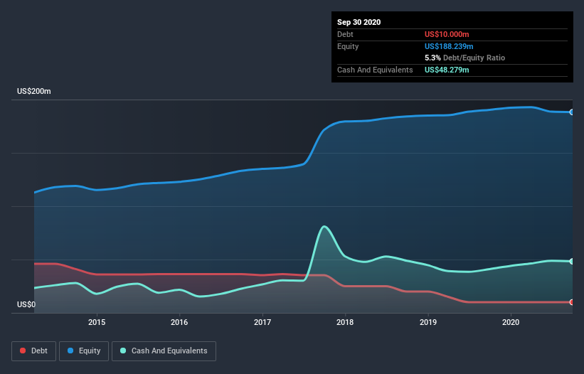Image resolution: width=584 pixels, height=374 pixels.
Task: Toggle the Cash And Equivalents legend button
Action: pos(164,351)
